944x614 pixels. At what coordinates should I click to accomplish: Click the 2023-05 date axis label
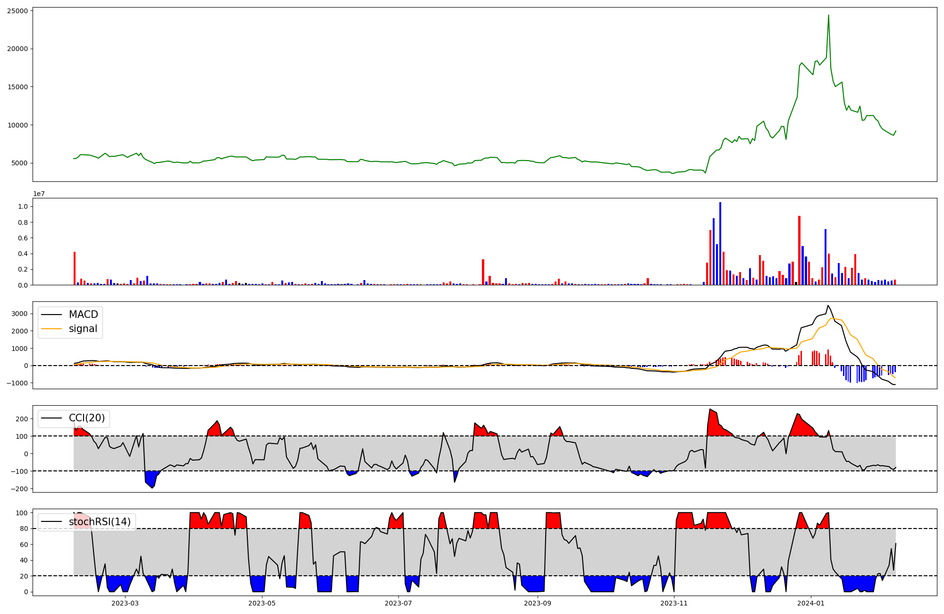click(x=261, y=603)
